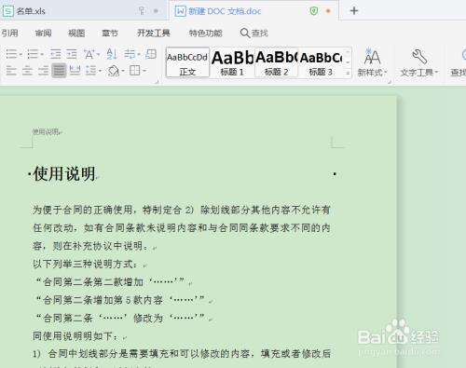Click the Writer icon of 新建 DOC 文档.doc
This screenshot has height=368, width=466.
point(180,11)
